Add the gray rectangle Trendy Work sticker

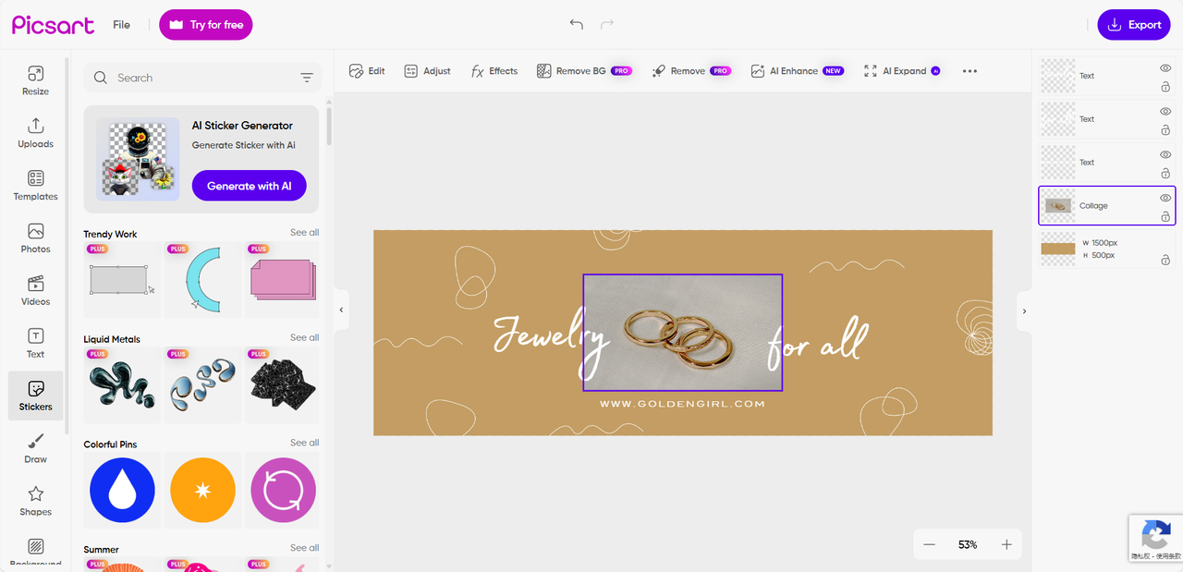[122, 281]
